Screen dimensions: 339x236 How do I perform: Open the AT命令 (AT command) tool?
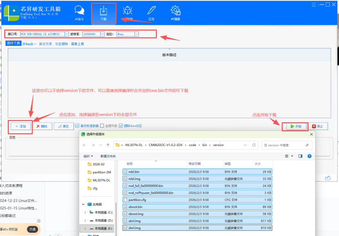click(79, 13)
